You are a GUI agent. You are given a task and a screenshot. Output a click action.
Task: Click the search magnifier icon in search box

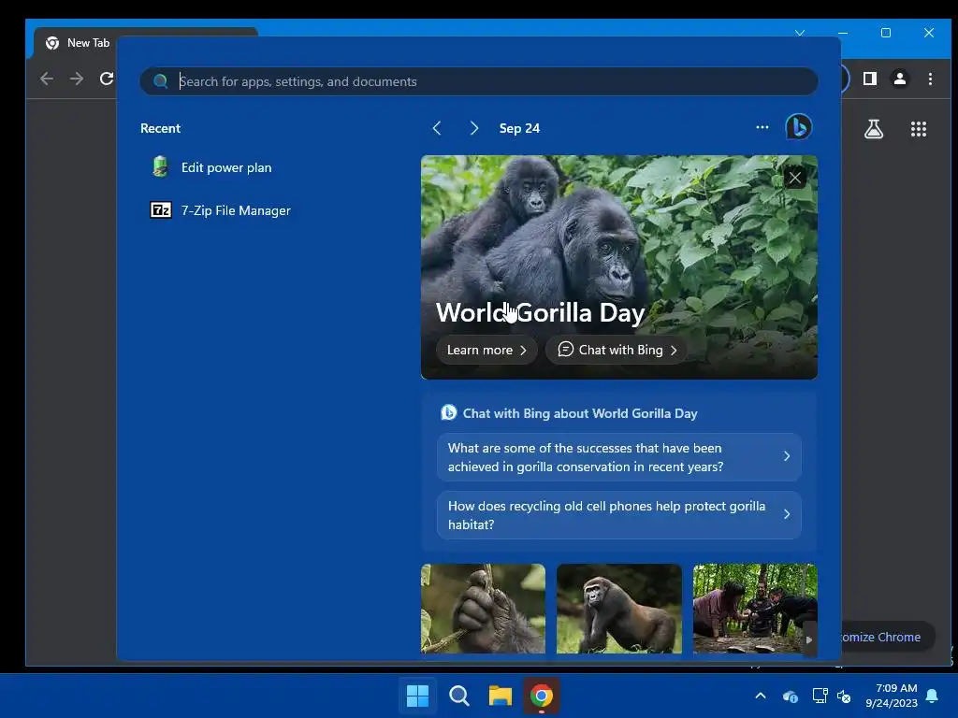coord(161,81)
